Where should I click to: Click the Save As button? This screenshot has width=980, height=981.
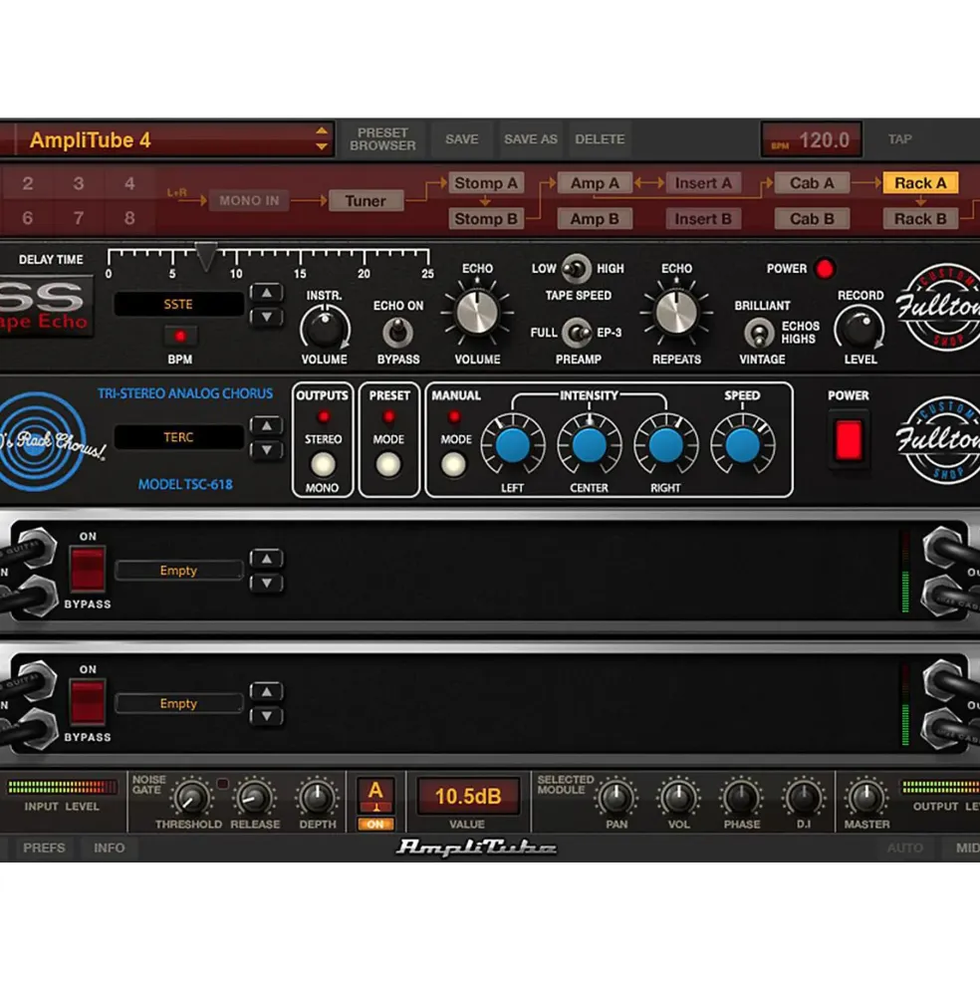point(531,138)
